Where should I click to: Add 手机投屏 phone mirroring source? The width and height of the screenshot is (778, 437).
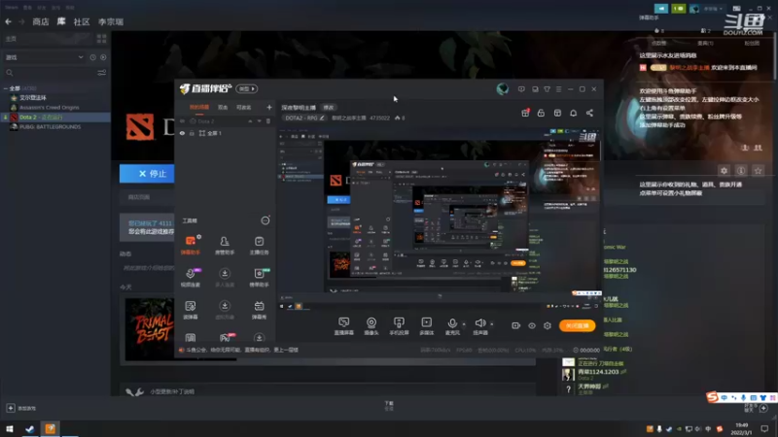pos(399,326)
